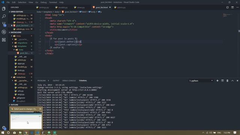This screenshot has width=240, height=135.
Task: Collapse the insta folder inside templates
Action: click(21, 49)
